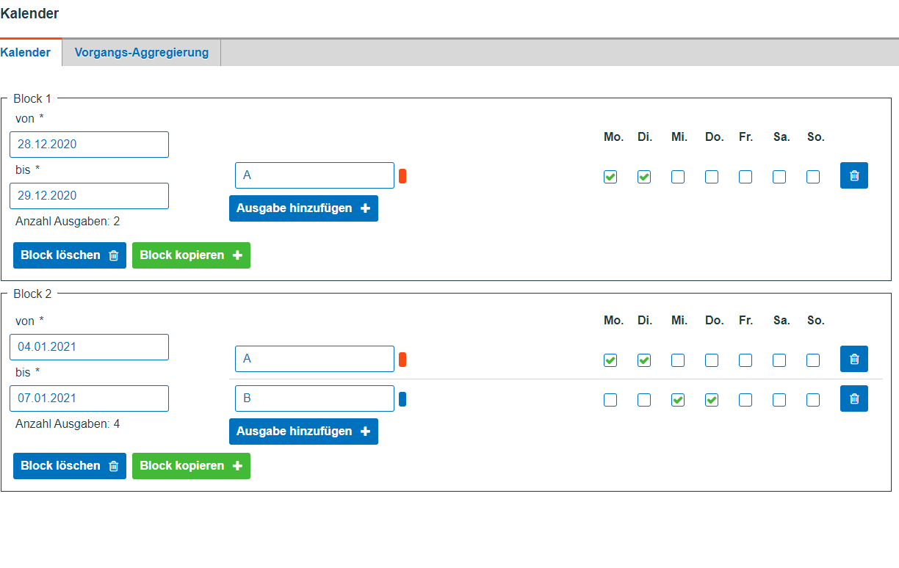Check Fr. in Block 2 row A
The width and height of the screenshot is (899, 568).
[745, 360]
